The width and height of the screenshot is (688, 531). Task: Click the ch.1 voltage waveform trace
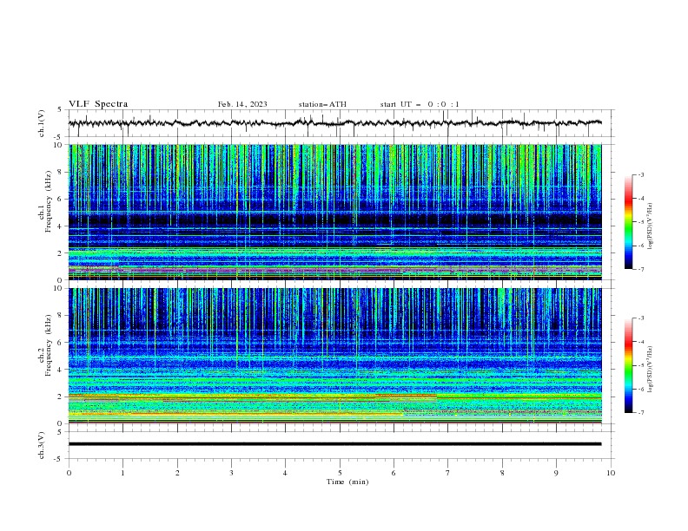coord(334,123)
